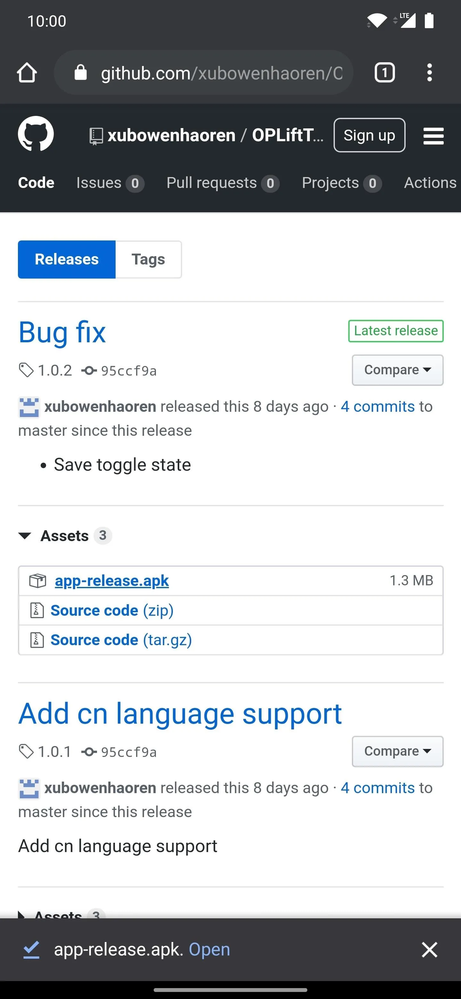Open Compare dropdown for the 1.0.1 release

tap(397, 751)
